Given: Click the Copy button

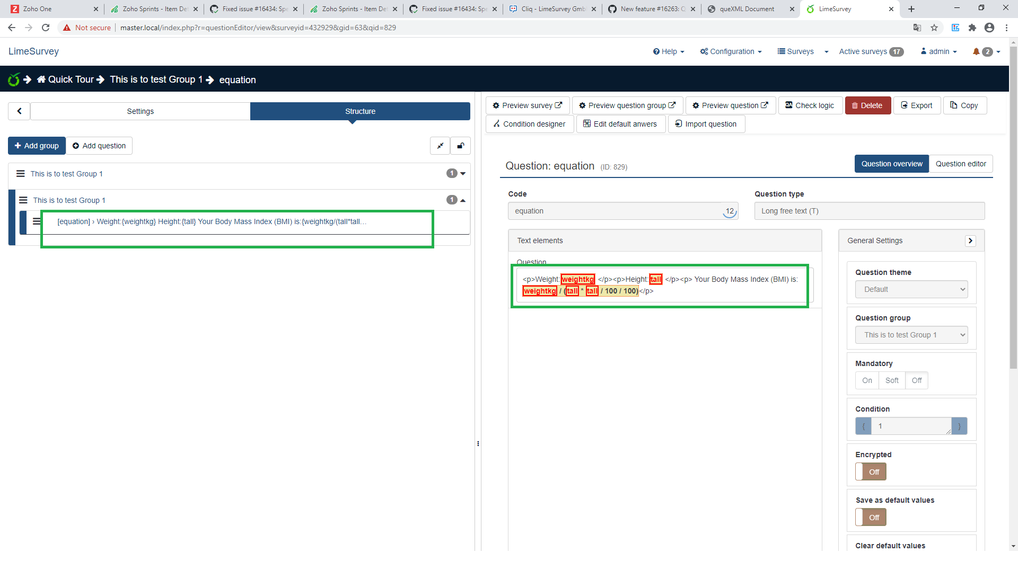Looking at the screenshot, I should click(x=964, y=105).
